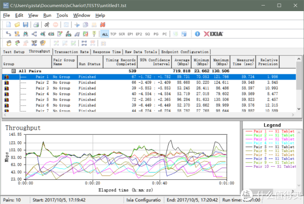This screenshot has width=304, height=204.
Task: Switch to Test Setup tab
Action: pyautogui.click(x=14, y=52)
